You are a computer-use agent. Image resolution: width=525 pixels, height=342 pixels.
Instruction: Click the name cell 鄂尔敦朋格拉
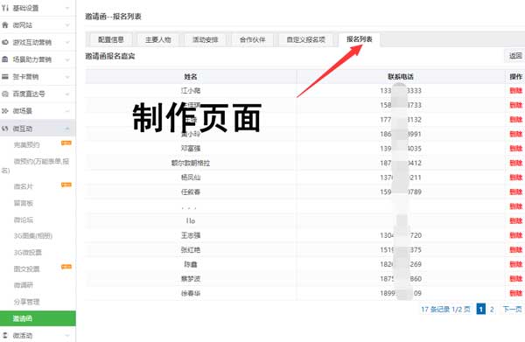click(x=191, y=163)
